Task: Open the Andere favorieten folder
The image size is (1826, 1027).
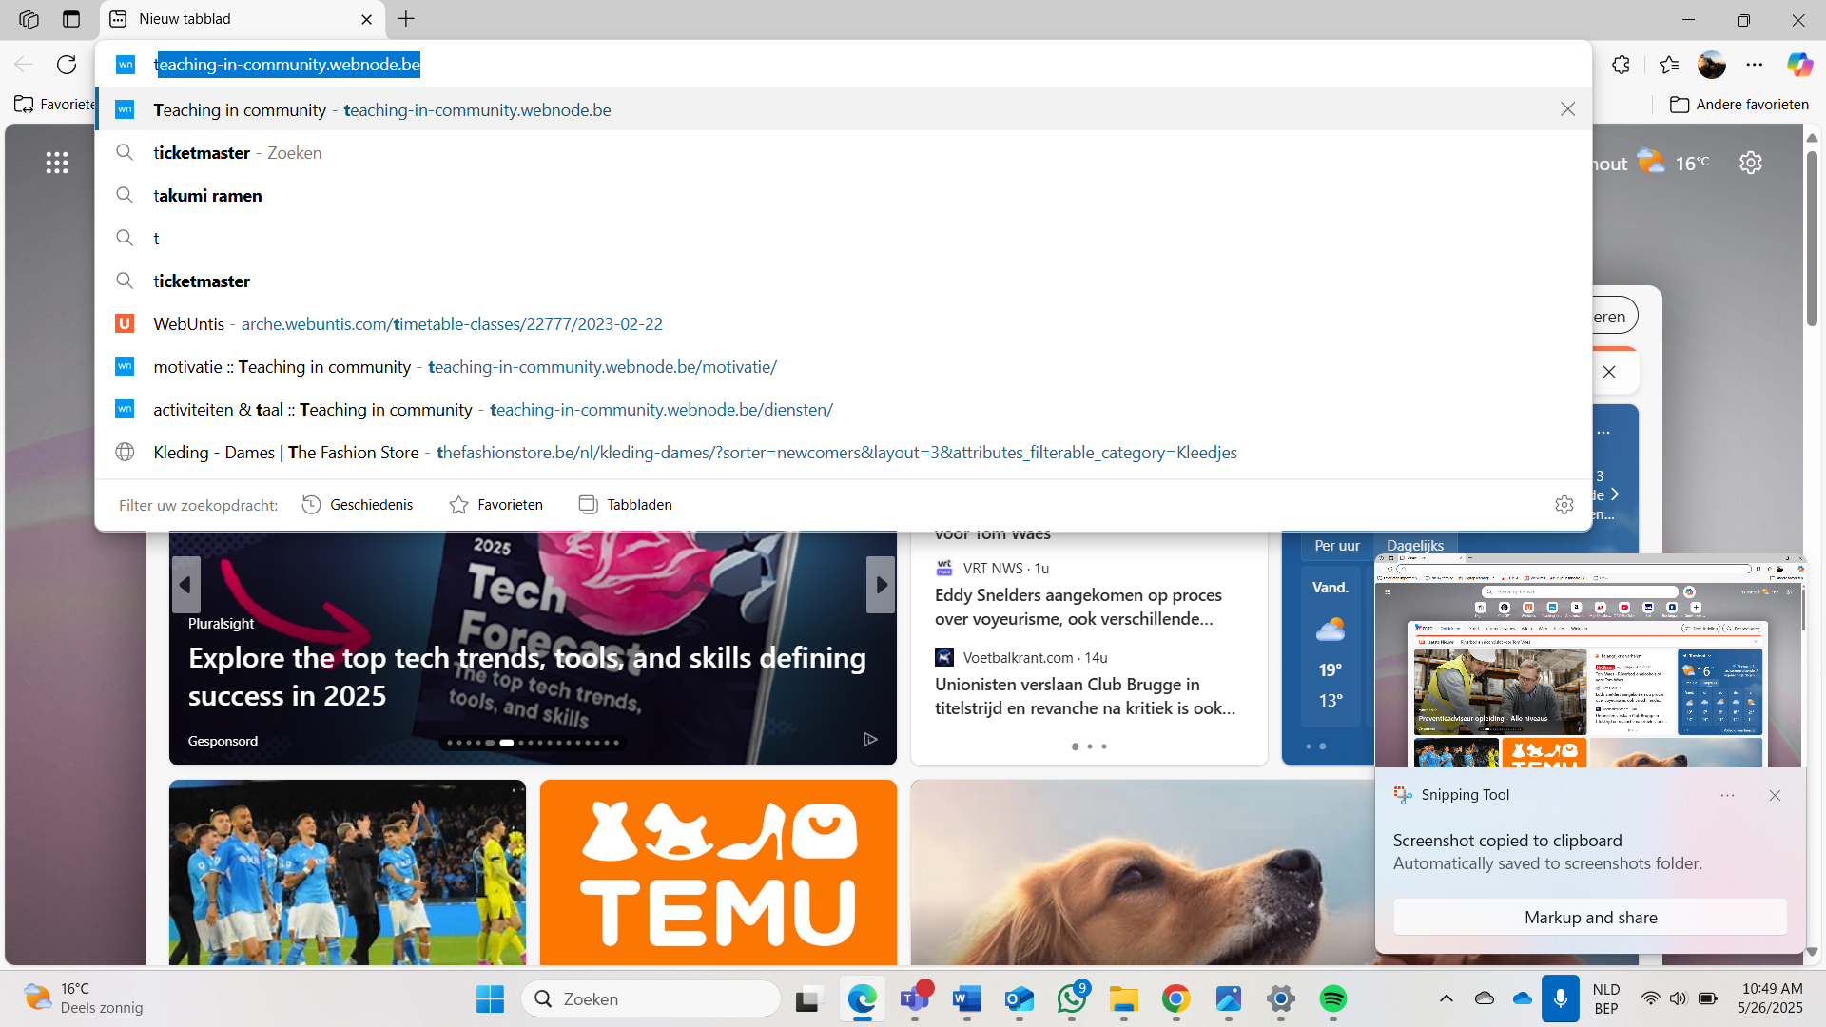Action: pos(1739,105)
